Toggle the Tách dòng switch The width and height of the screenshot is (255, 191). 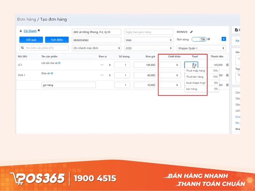[x=199, y=39]
